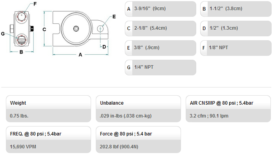Image resolution: width=274 pixels, height=155 pixels.
Task: Click the AIR CNSMP @ 80 psi card
Action: 228,109
